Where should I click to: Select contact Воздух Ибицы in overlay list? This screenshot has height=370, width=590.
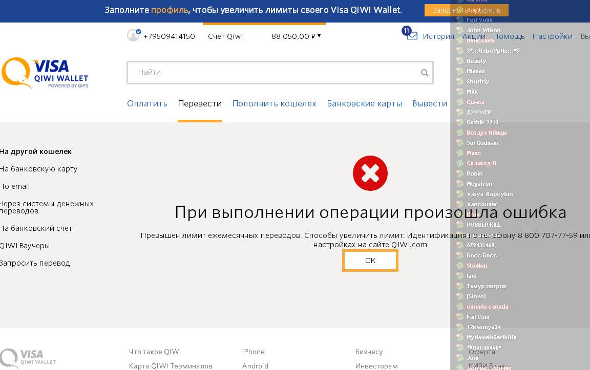click(487, 133)
